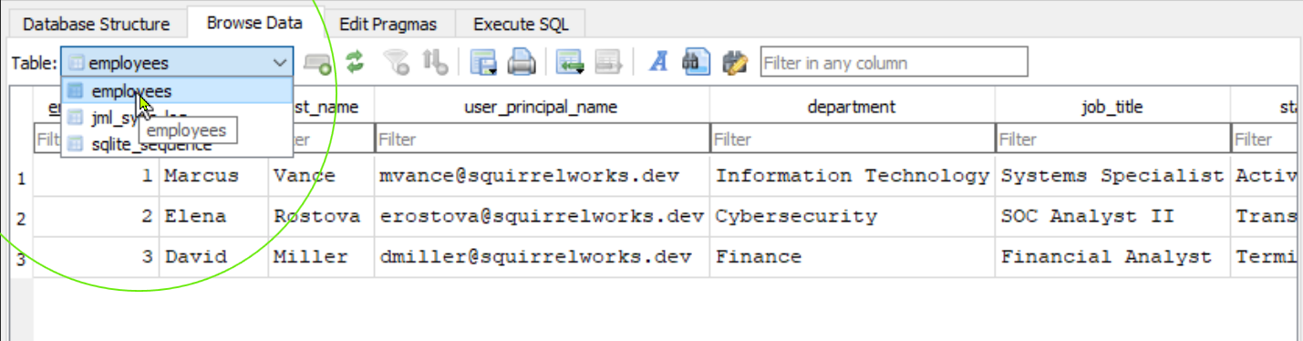Viewport: 1303px width, 341px height.
Task: Select the cell containing Elena
Action: tap(213, 216)
